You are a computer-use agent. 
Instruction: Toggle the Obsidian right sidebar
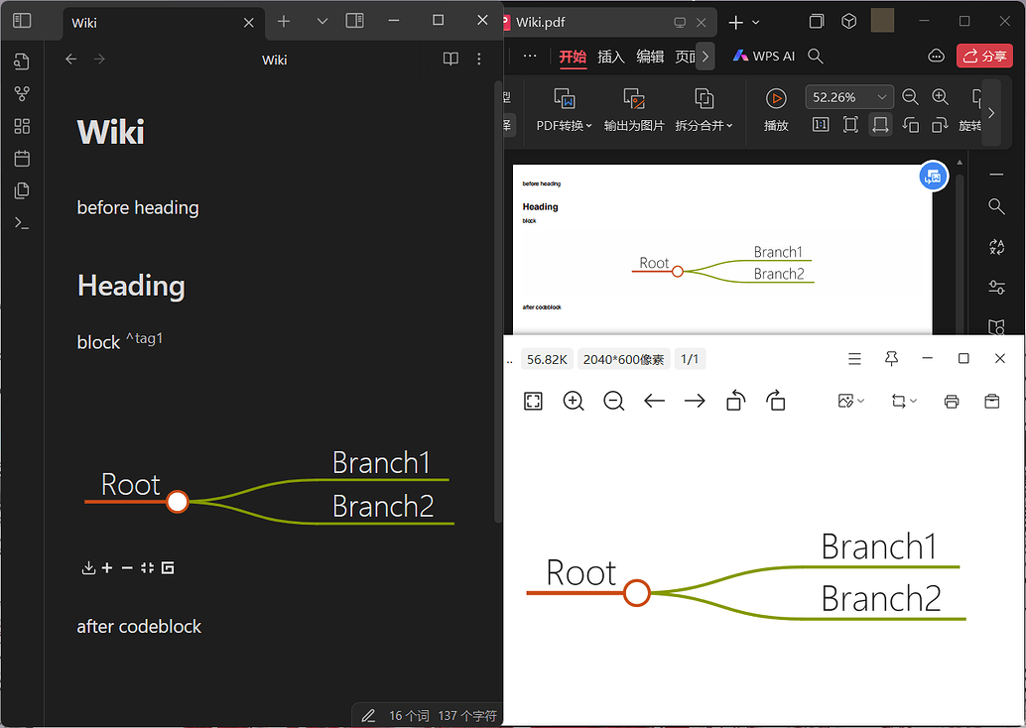(x=354, y=21)
